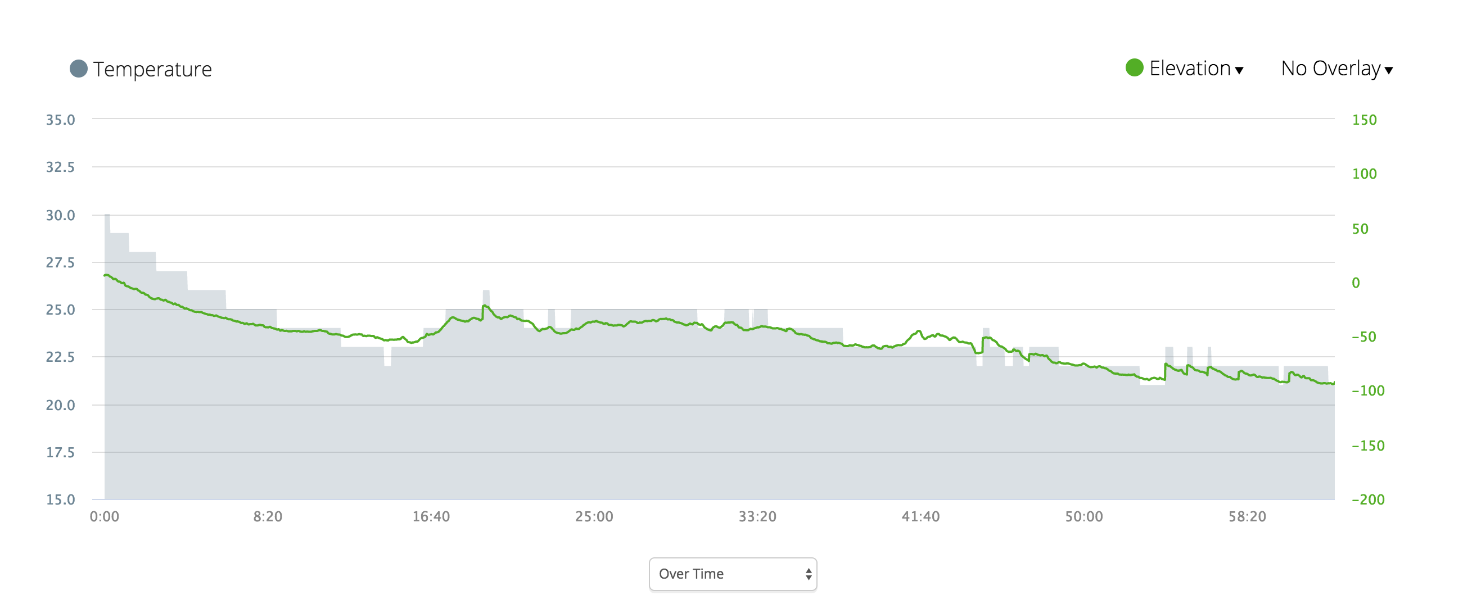Click the 58:20 time axis label
The height and width of the screenshot is (609, 1472).
coord(1248,516)
